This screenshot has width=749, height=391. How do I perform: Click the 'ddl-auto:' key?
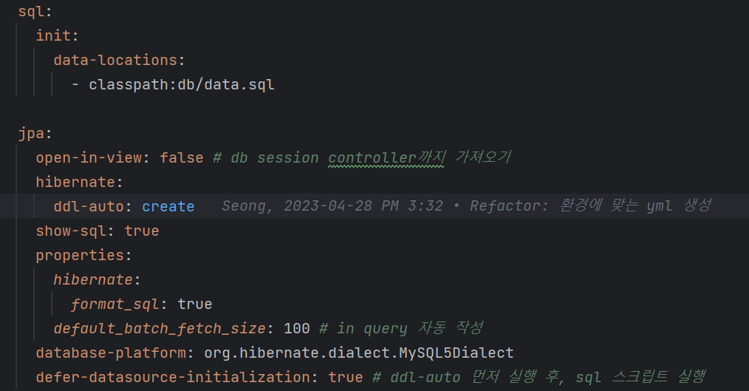click(x=92, y=206)
